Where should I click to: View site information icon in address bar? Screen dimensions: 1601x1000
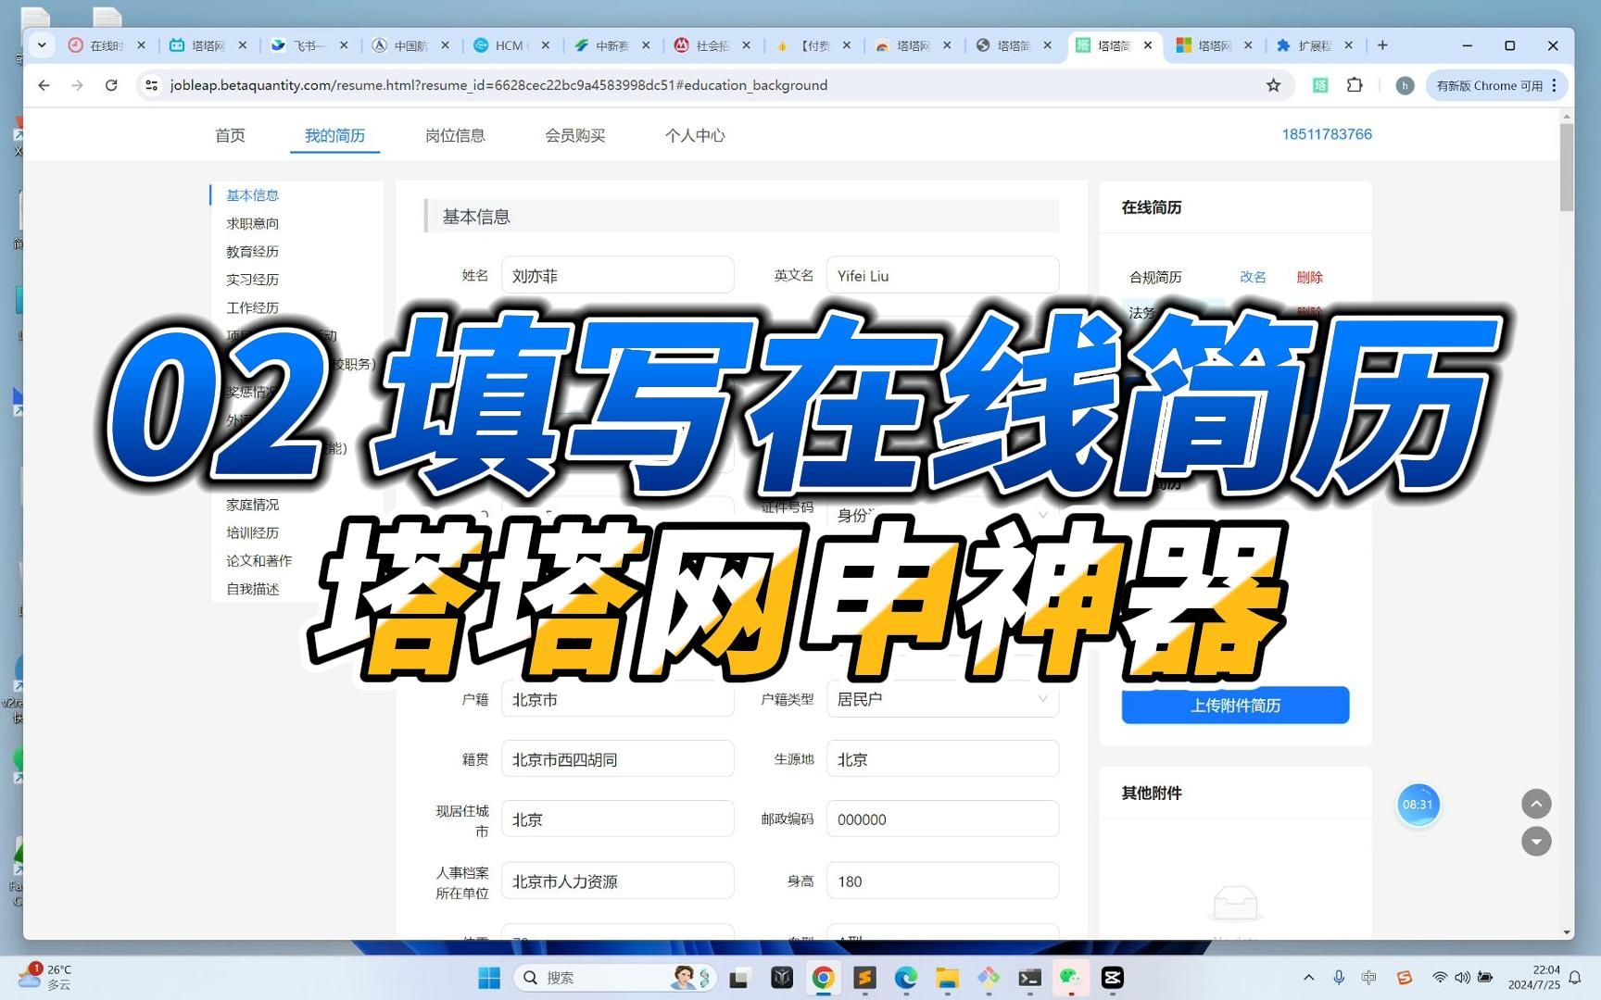[151, 85]
